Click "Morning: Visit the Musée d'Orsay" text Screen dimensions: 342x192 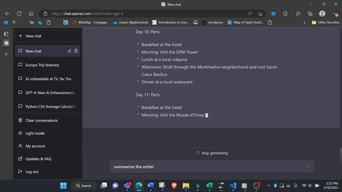173,115
